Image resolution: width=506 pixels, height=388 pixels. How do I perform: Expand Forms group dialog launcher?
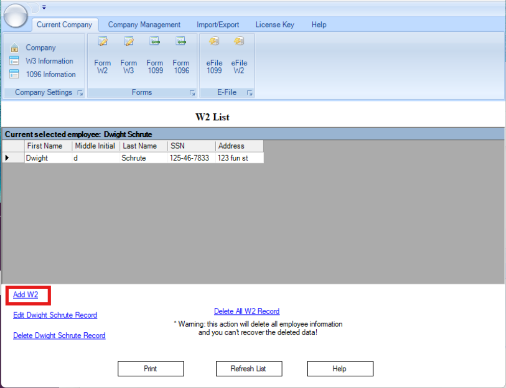192,93
